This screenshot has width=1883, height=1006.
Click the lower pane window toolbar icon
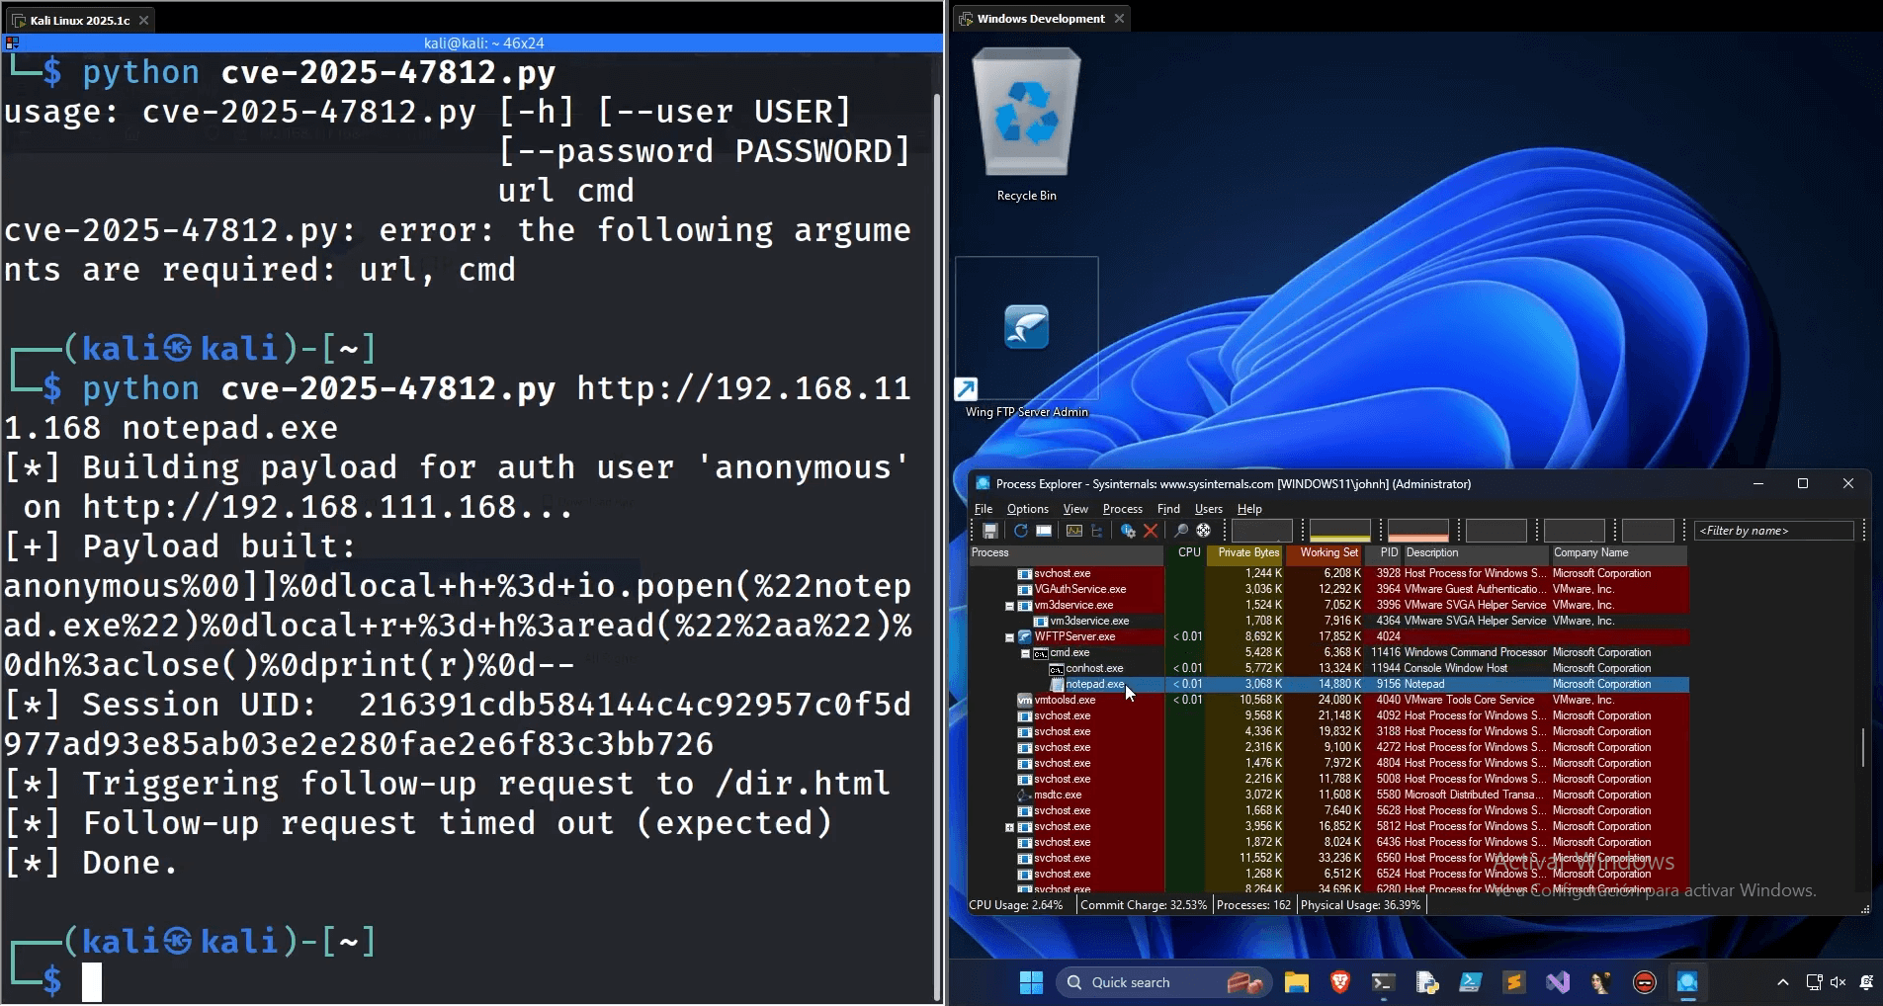pyautogui.click(x=1044, y=531)
